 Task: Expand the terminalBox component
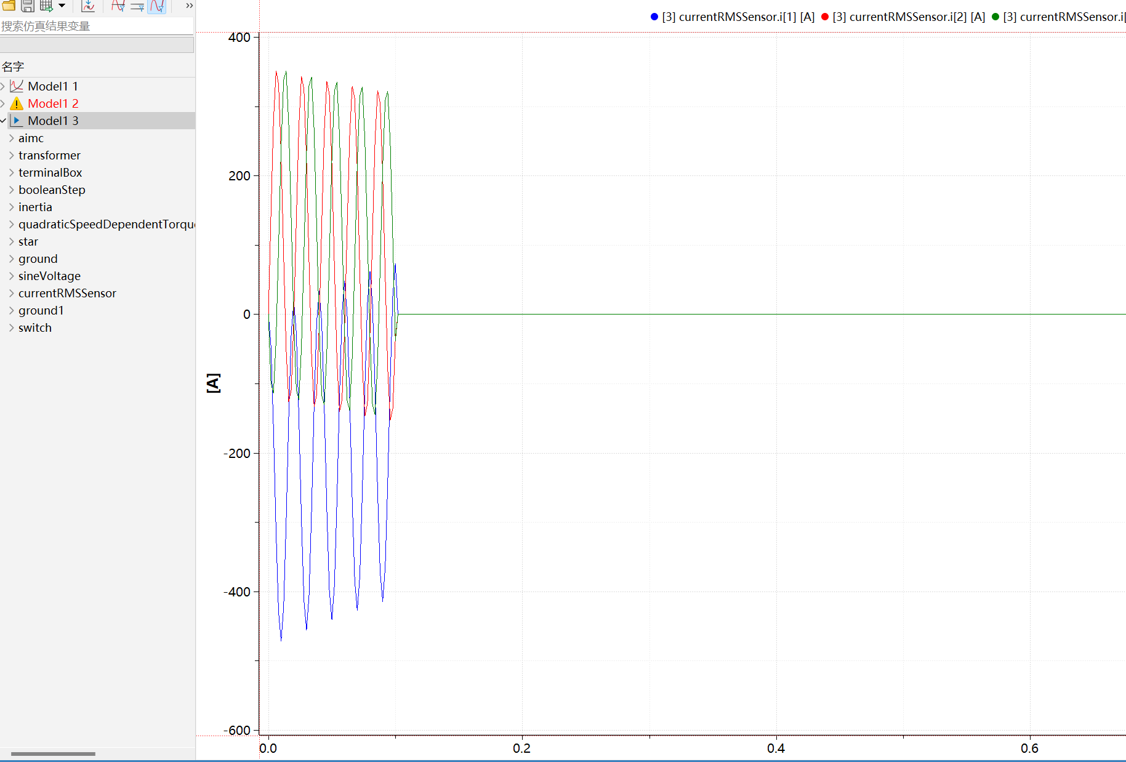coord(12,172)
